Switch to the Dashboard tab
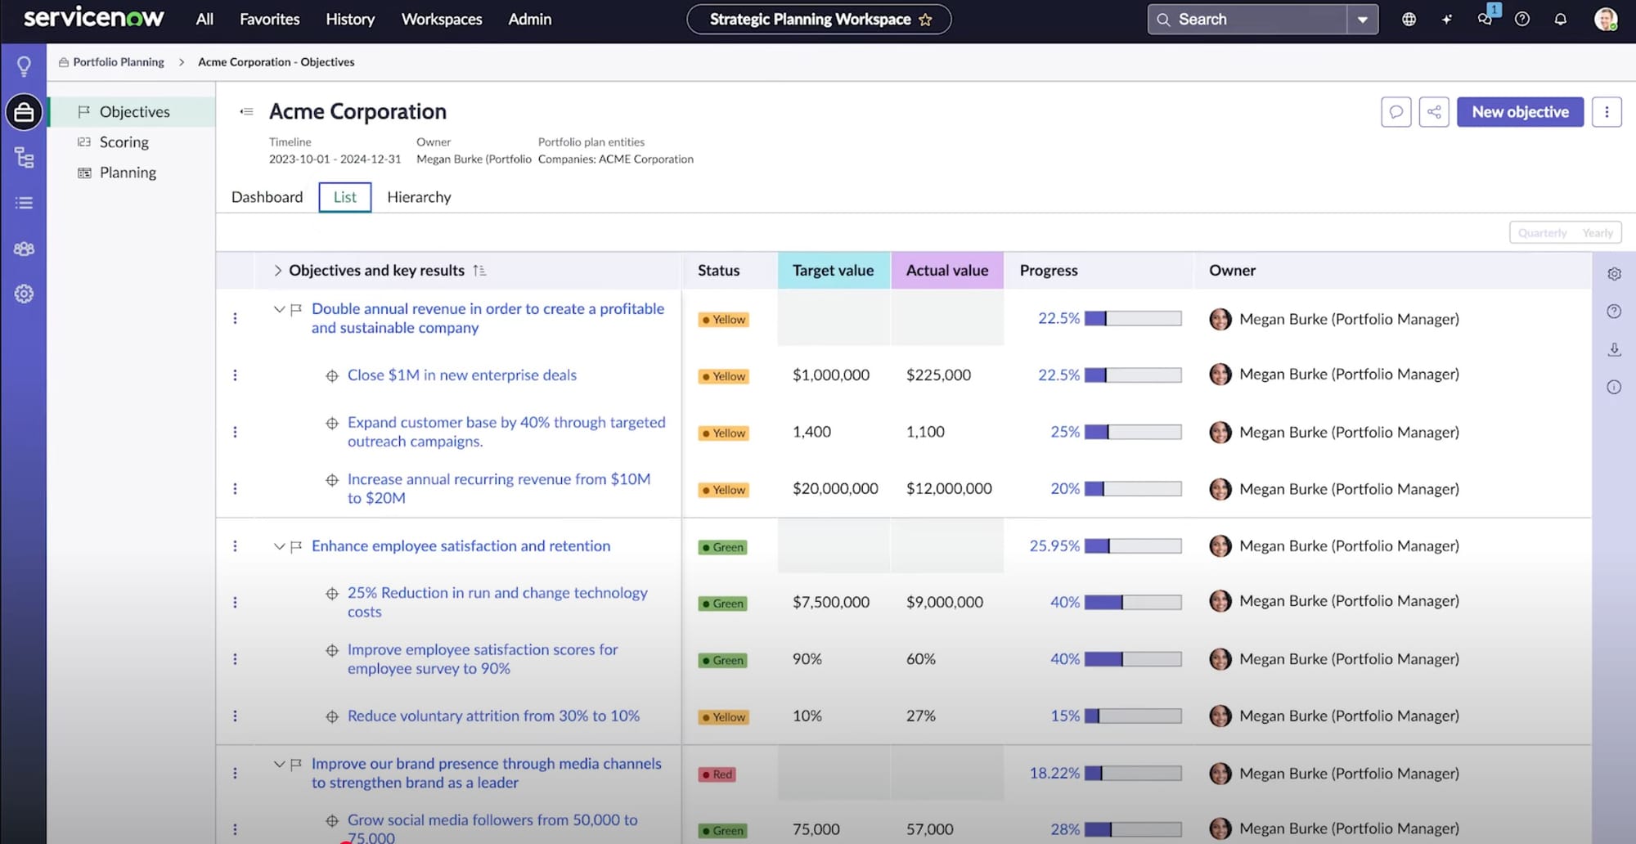The height and width of the screenshot is (844, 1636). [267, 197]
